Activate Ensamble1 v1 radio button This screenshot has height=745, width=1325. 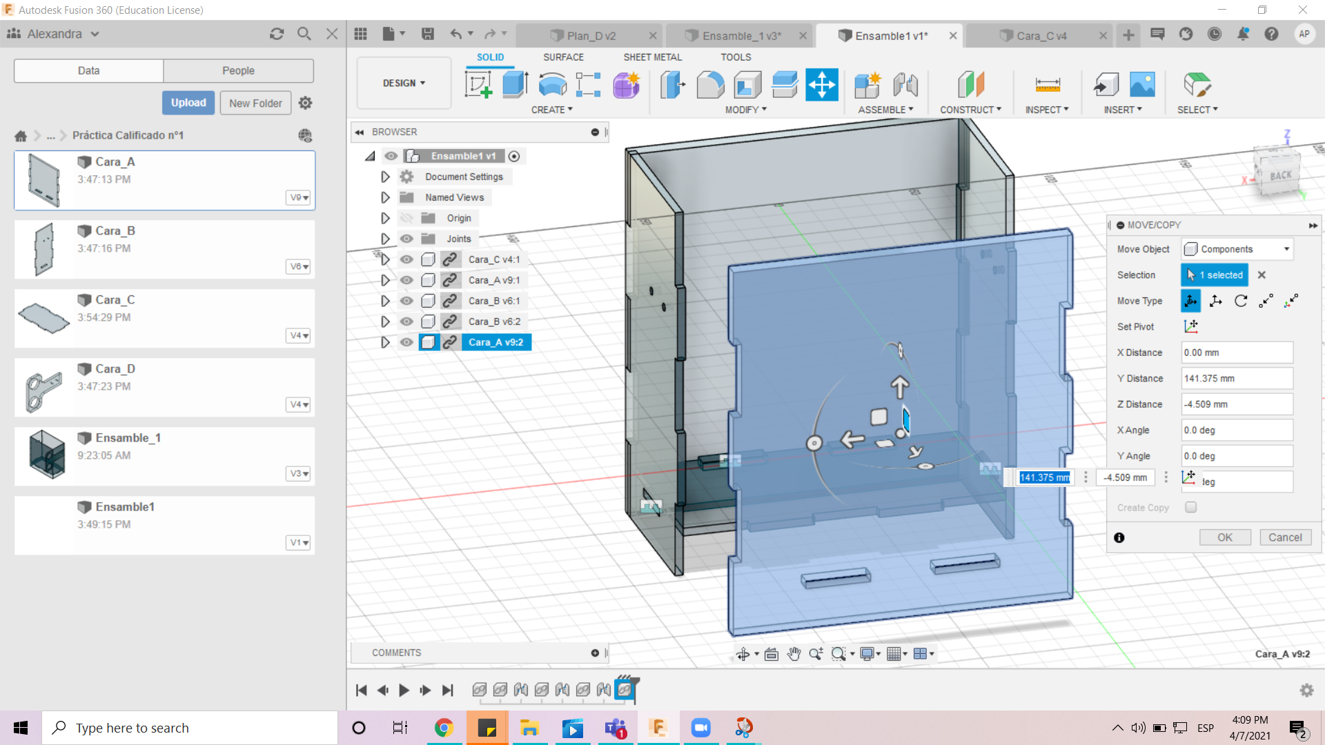click(514, 157)
